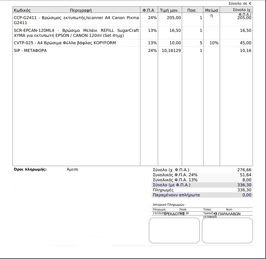Select the SIP - ΜΕΤΑΦΟΡΑ shipping row
Image resolution: width=266 pixels, height=259 pixels.
pos(132,51)
